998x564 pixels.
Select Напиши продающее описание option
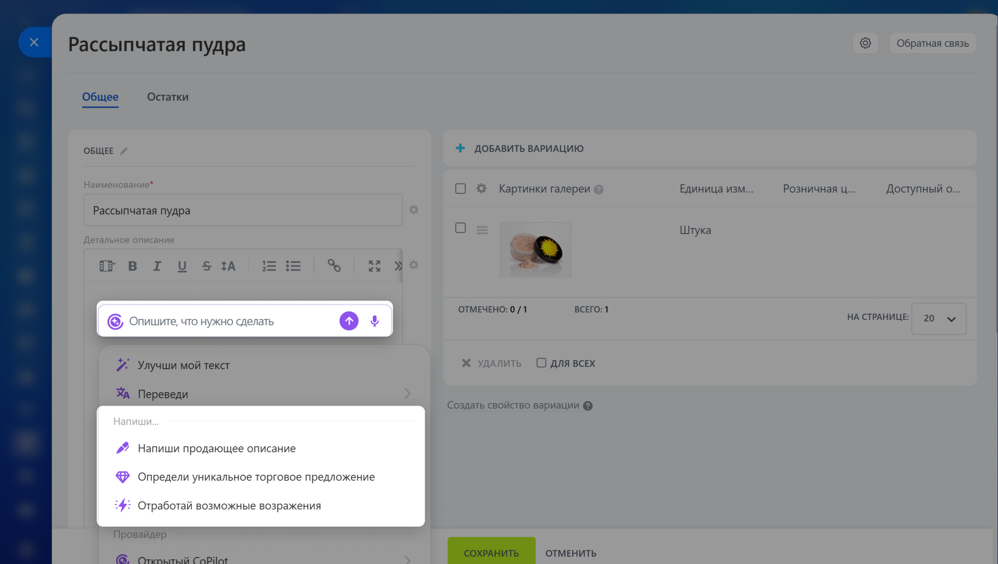(x=216, y=448)
